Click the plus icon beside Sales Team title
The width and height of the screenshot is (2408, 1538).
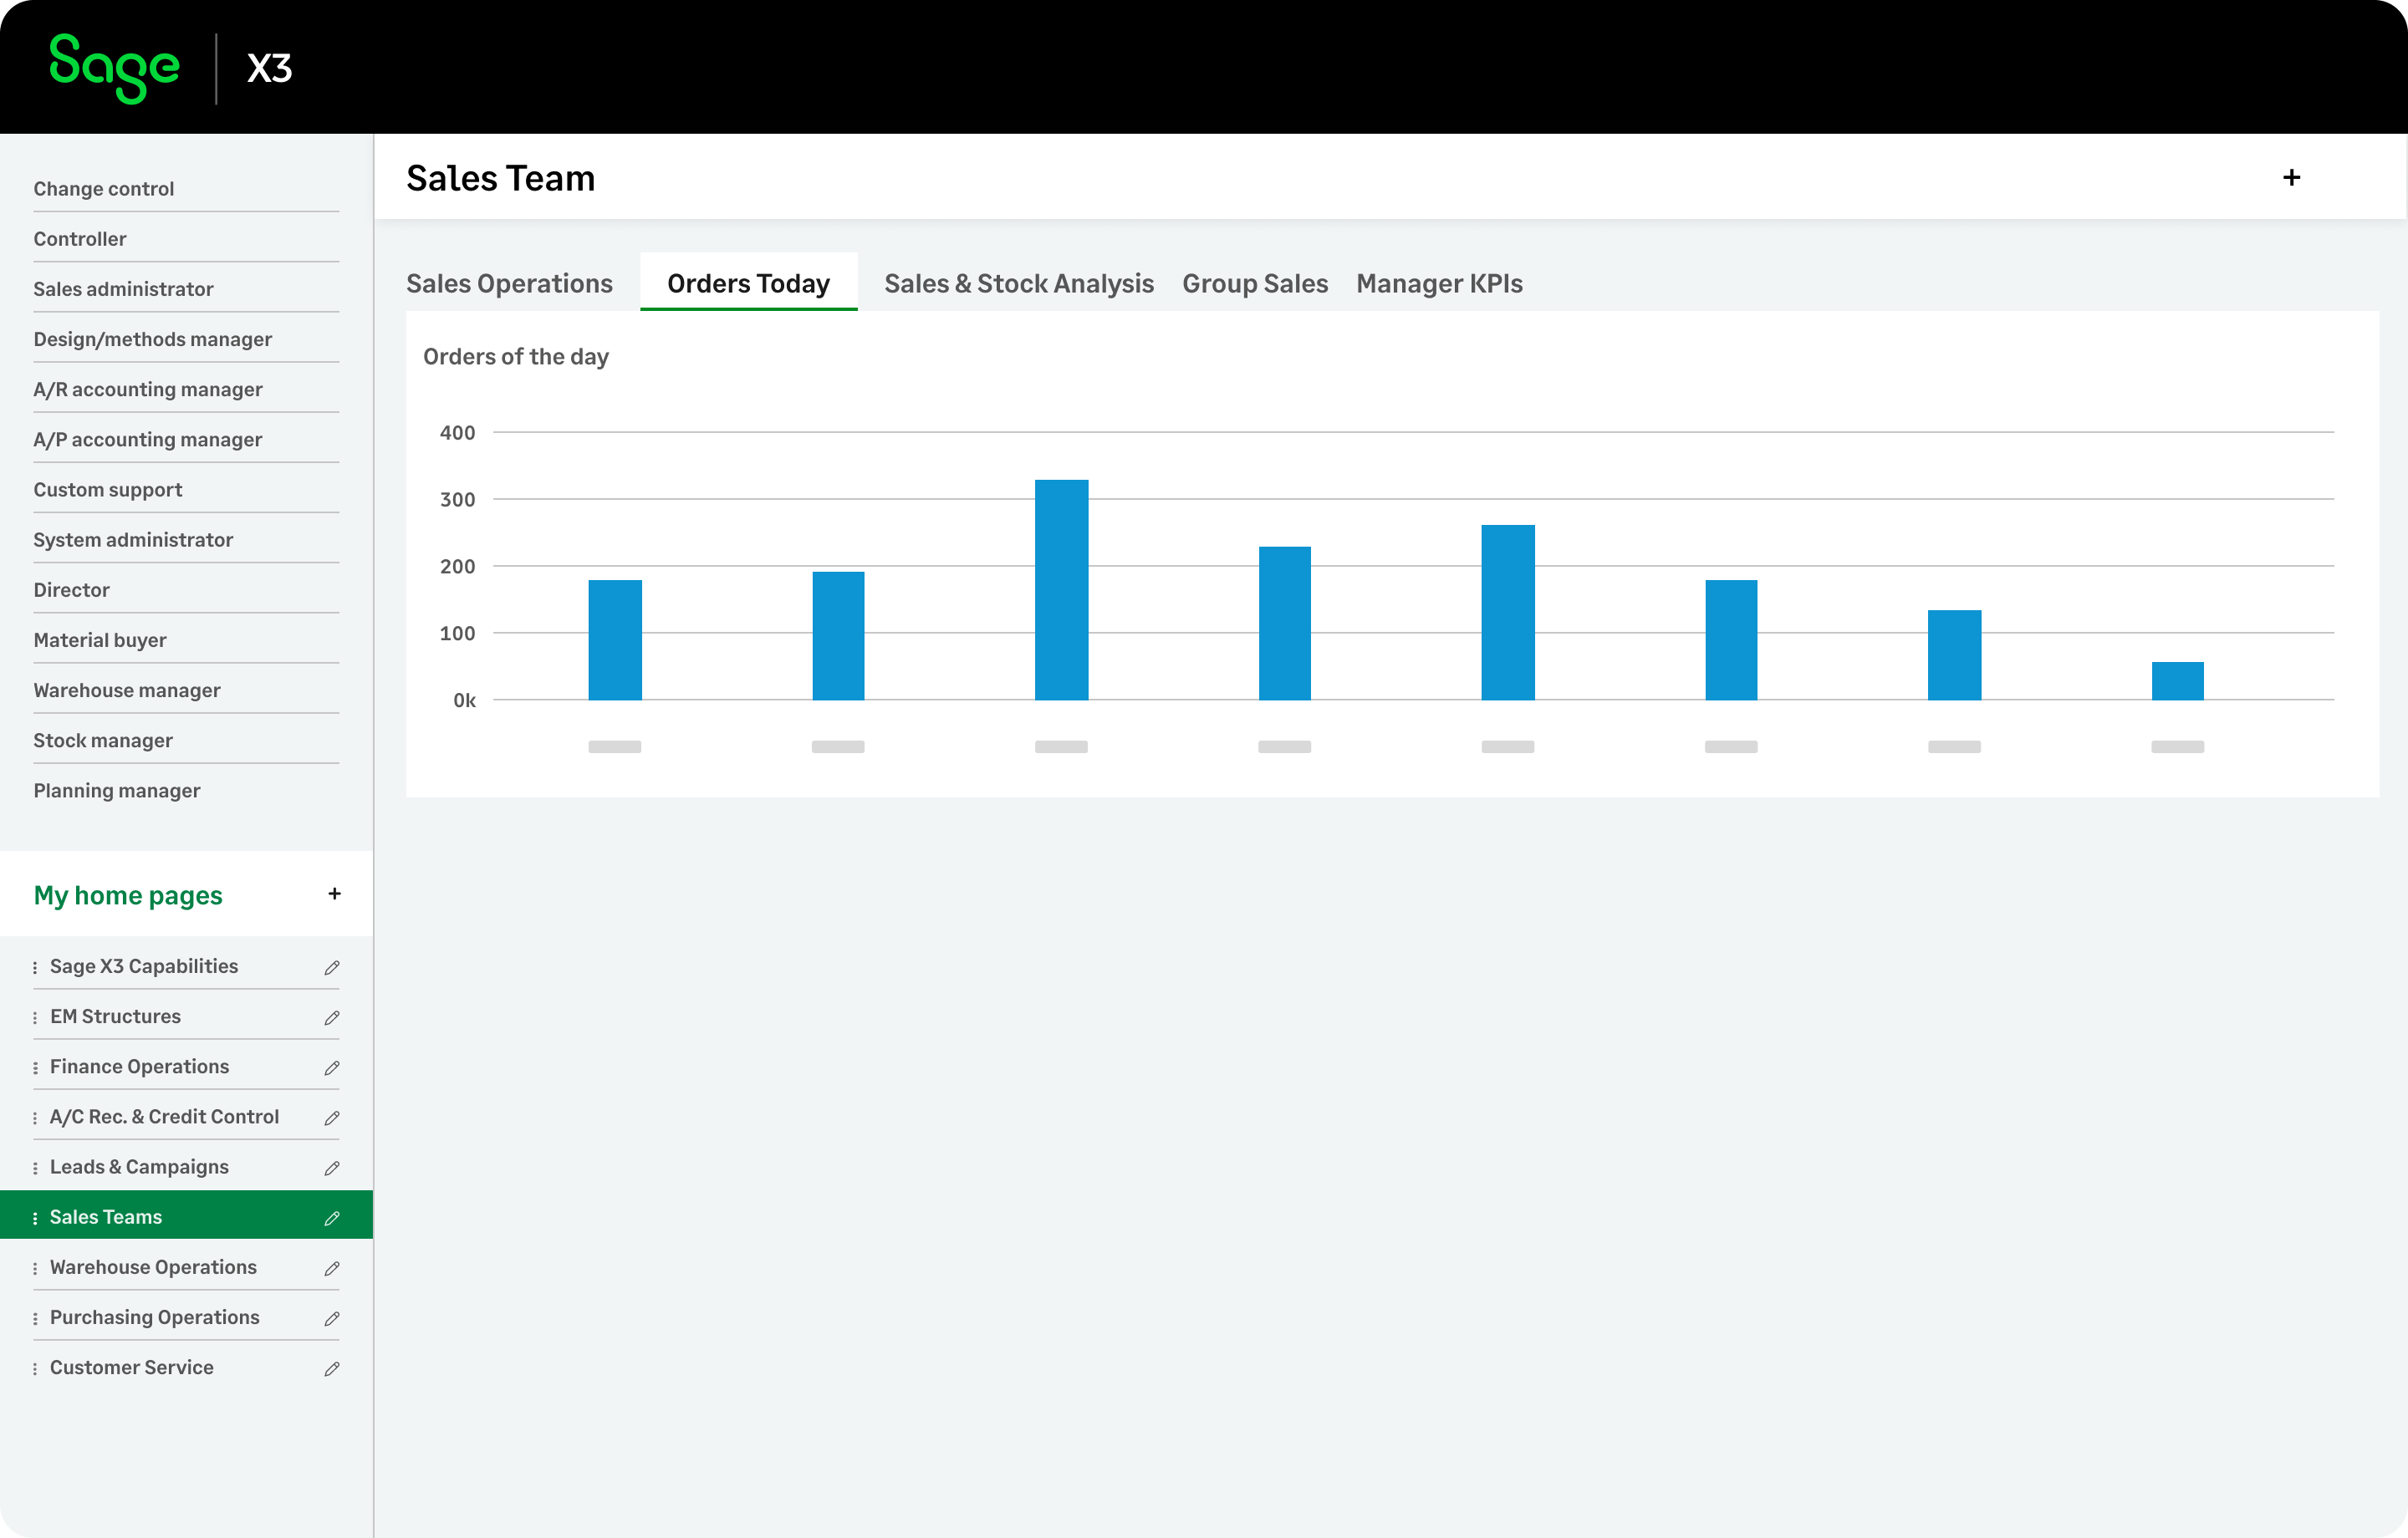[x=2291, y=178]
